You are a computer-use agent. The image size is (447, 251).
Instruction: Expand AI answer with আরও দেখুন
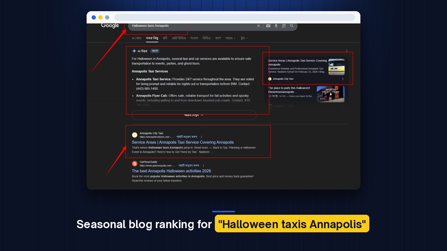click(x=194, y=115)
